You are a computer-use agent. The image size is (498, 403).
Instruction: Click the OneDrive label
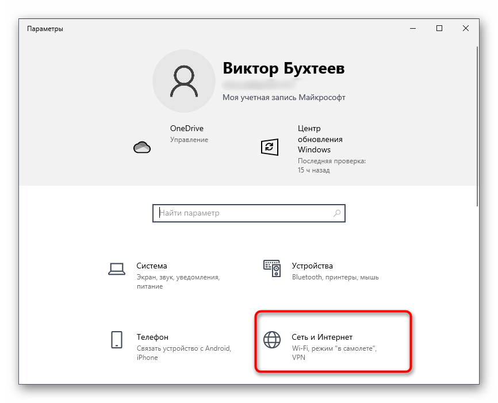(x=186, y=128)
